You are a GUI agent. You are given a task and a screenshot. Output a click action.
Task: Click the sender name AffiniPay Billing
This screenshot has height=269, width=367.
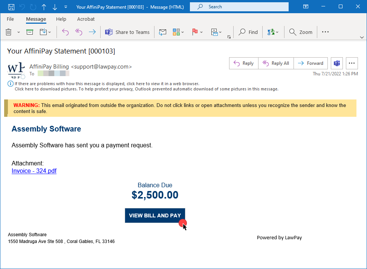click(49, 67)
